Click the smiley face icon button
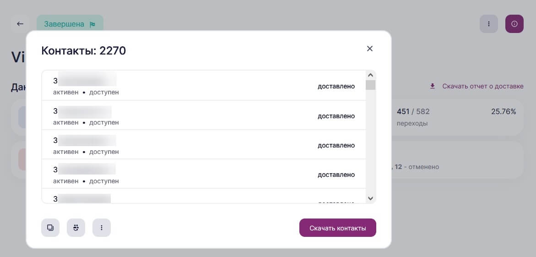This screenshot has width=536, height=257. [x=76, y=228]
